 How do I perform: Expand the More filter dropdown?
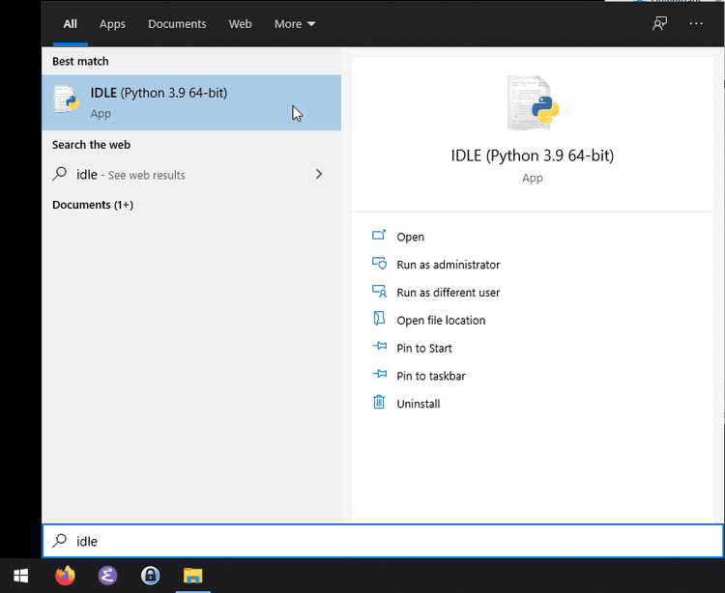coord(295,24)
